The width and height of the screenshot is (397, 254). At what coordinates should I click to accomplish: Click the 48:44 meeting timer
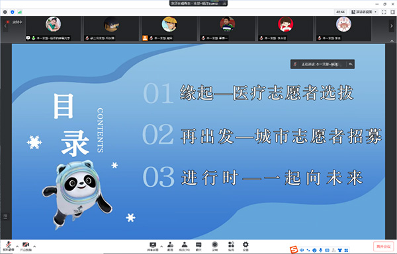[340, 12]
